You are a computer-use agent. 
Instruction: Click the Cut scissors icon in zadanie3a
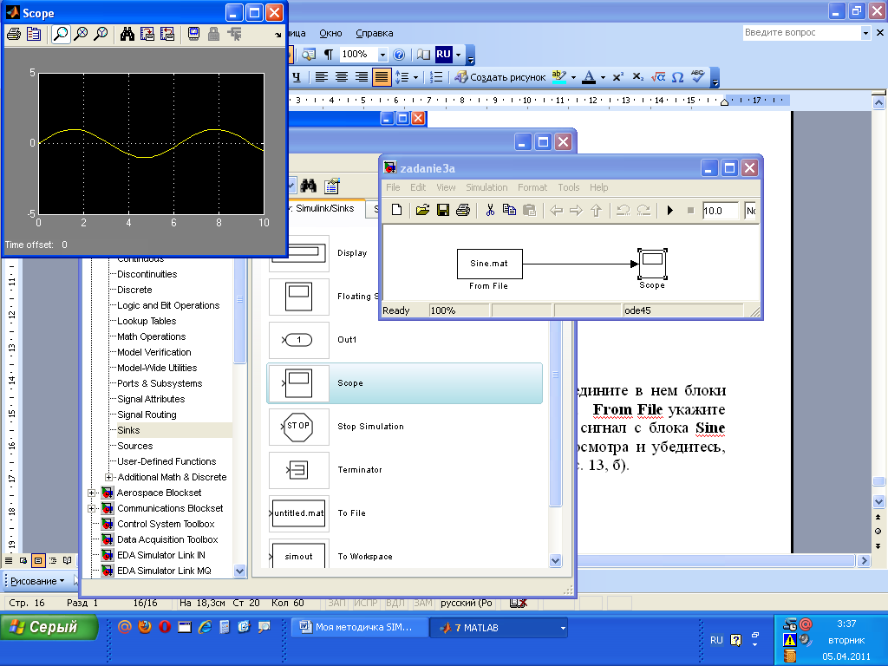490,210
